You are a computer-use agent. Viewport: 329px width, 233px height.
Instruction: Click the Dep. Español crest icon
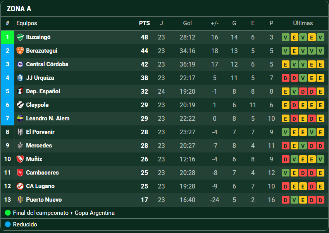pyautogui.click(x=20, y=91)
